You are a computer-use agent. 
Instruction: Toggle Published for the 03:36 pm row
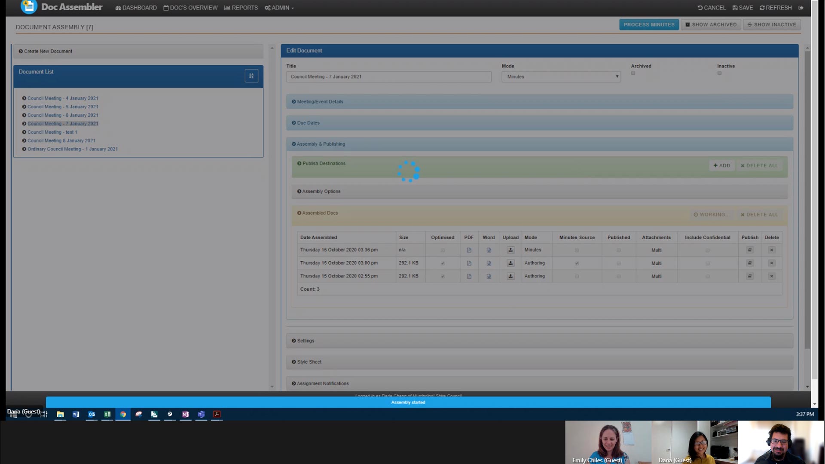pos(619,250)
